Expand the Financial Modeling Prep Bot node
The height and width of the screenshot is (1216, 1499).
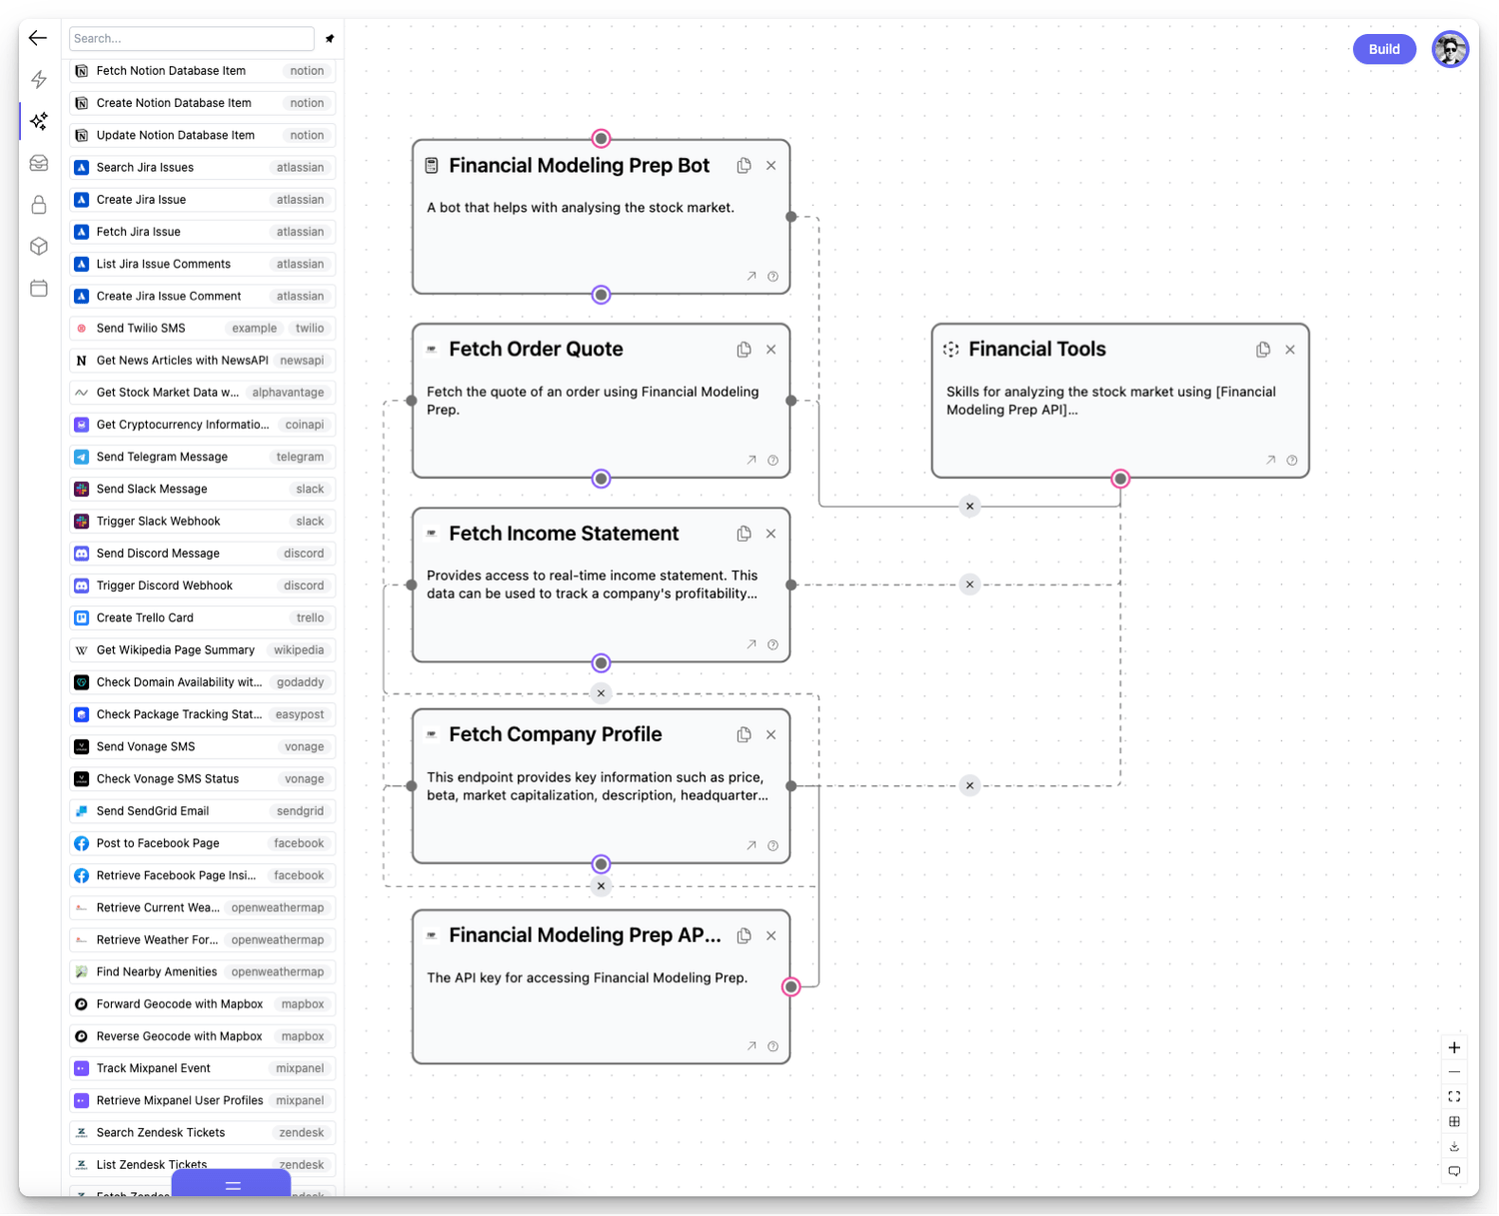tap(751, 276)
